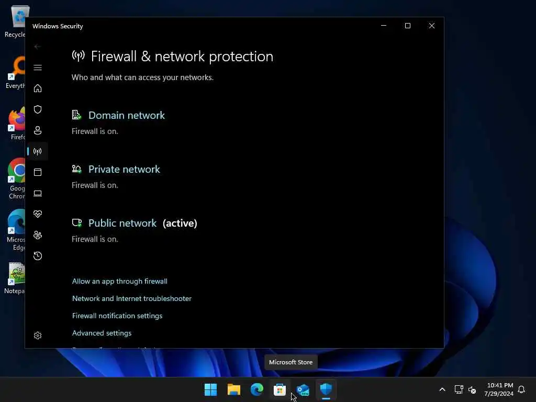Click Allow an app through firewall
The image size is (536, 402).
pos(120,281)
